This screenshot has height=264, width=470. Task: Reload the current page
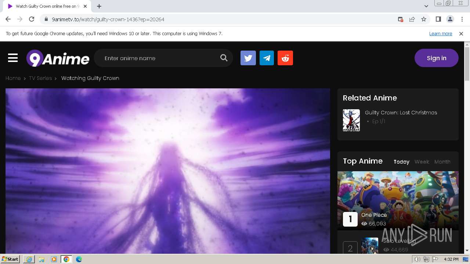click(x=32, y=19)
